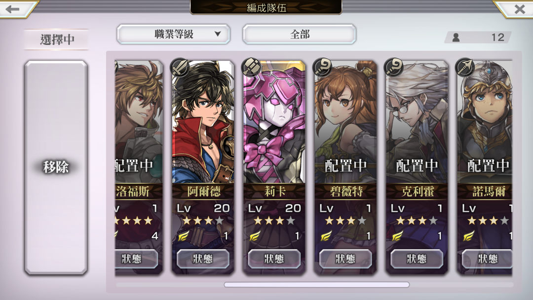Viewport: 533px width, 300px height.
Task: Click the back arrow icon
Action: coord(13,9)
